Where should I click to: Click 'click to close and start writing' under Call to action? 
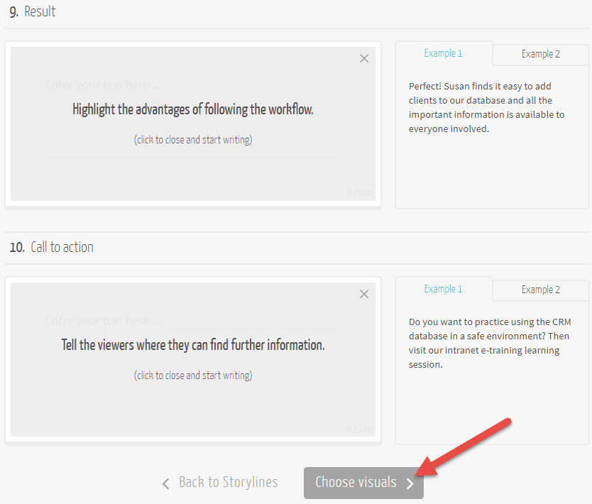coord(192,376)
